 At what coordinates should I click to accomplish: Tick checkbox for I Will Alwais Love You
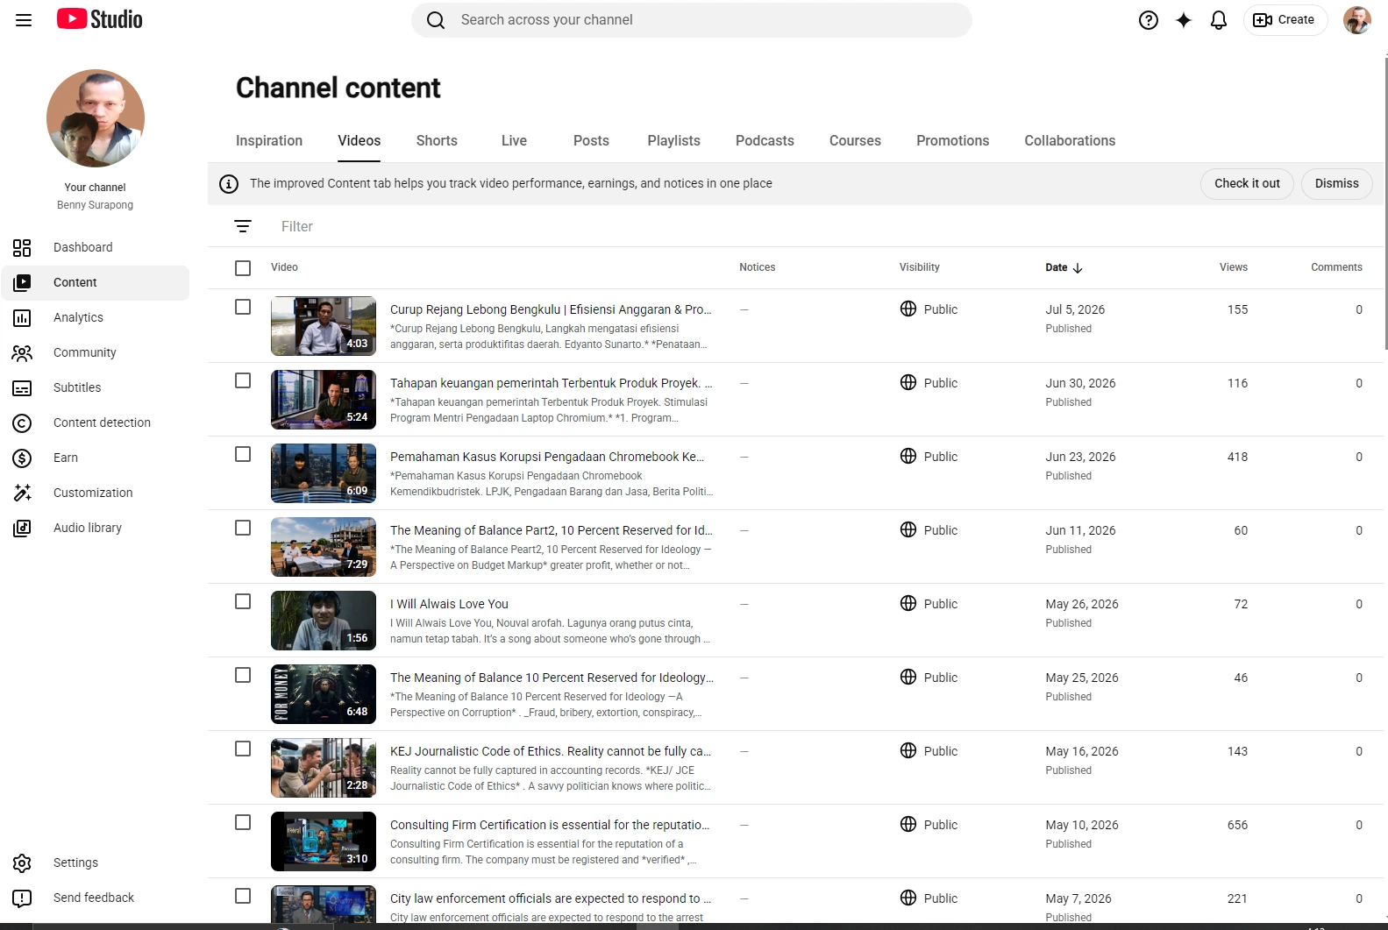point(243,601)
